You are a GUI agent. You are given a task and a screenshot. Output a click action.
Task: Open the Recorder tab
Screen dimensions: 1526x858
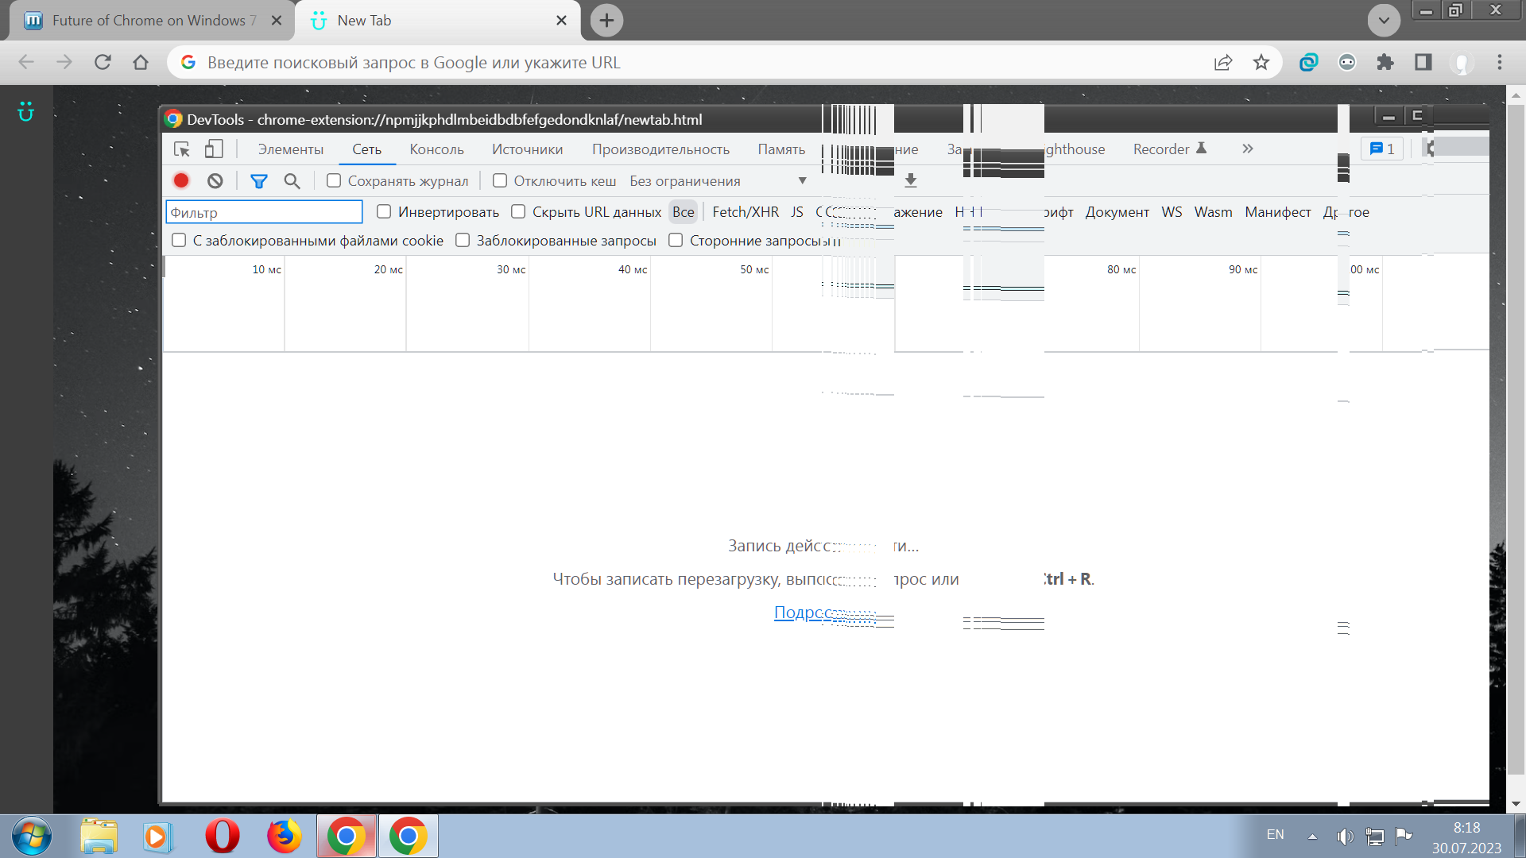(x=1169, y=149)
